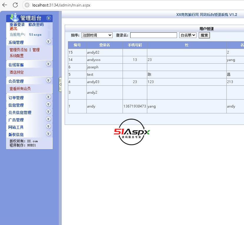Click the andysss login name cell
The width and height of the screenshot is (244, 225).
[105, 60]
